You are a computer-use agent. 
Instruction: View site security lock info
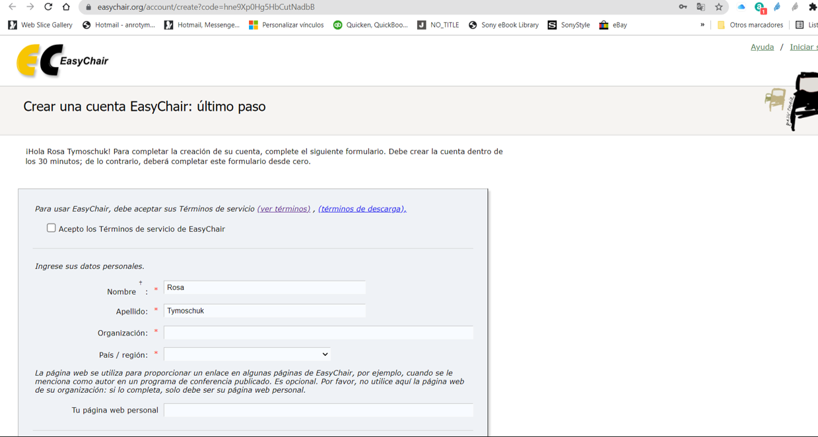[x=88, y=7]
